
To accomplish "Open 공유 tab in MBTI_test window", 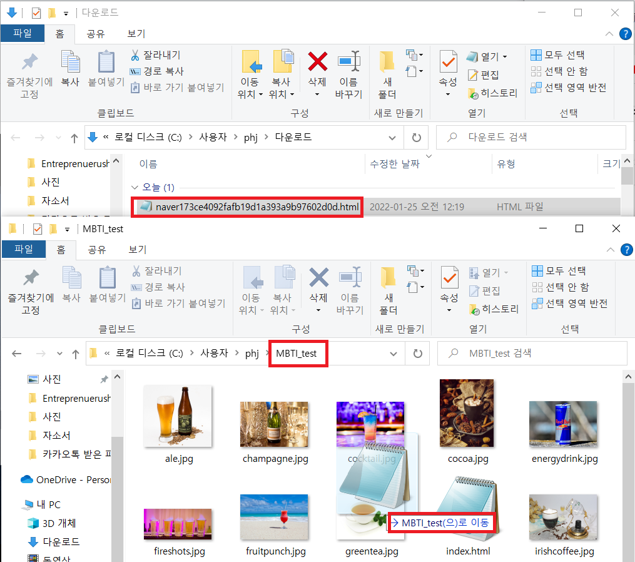I will click(x=97, y=250).
